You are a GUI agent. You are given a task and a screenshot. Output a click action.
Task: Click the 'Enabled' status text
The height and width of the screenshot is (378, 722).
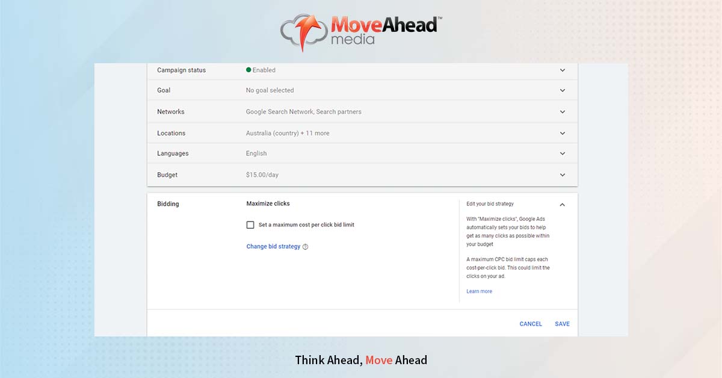tap(264, 70)
